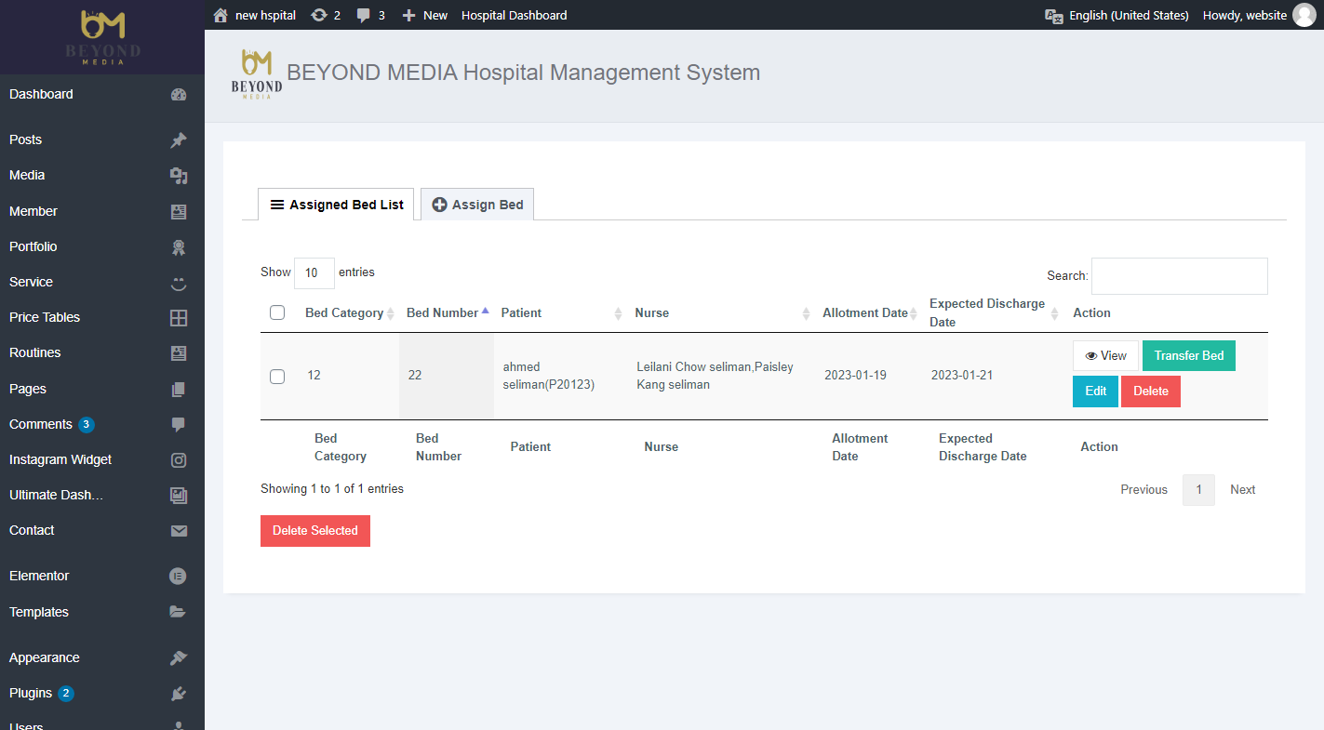The width and height of the screenshot is (1324, 730).
Task: Switch to the Assign Bed tab
Action: click(x=477, y=205)
